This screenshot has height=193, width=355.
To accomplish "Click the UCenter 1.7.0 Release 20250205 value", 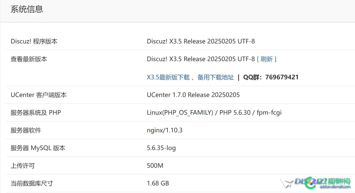I will (193, 95).
